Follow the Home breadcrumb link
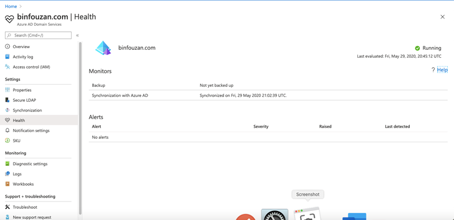Viewport: 454px width, 220px height. point(11,6)
